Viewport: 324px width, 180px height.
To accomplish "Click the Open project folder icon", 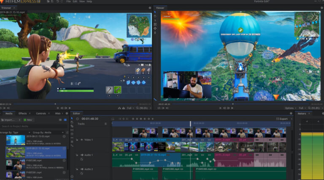I will pyautogui.click(x=49, y=1).
